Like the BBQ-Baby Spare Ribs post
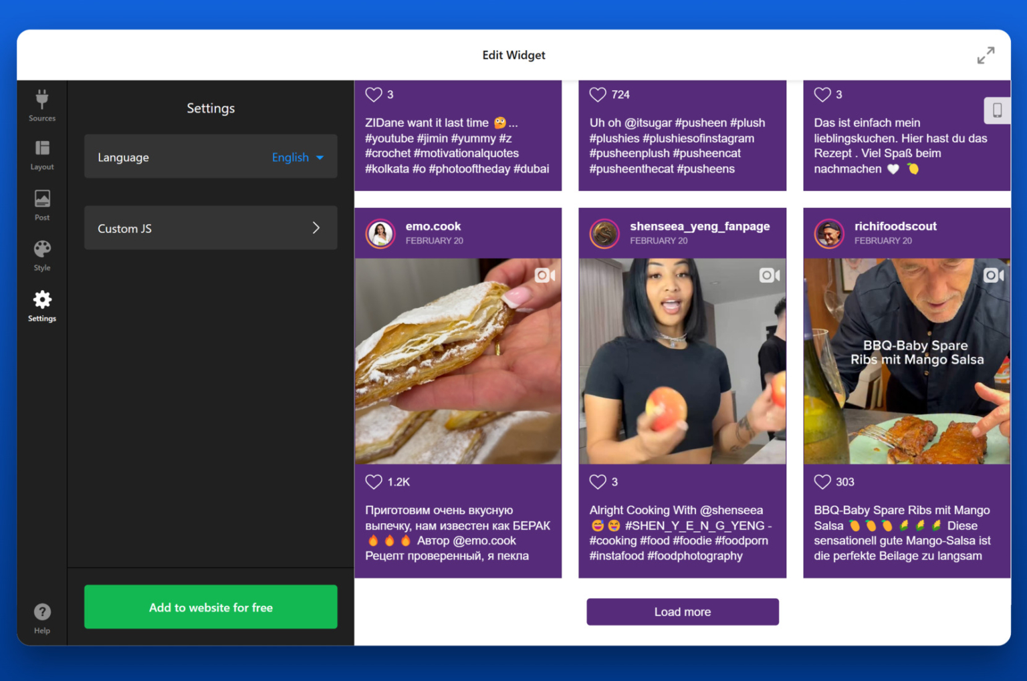Screen dimensions: 1027x681 822,481
